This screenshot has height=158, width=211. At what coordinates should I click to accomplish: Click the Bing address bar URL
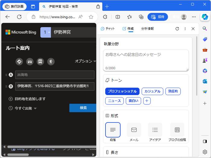click(57, 17)
